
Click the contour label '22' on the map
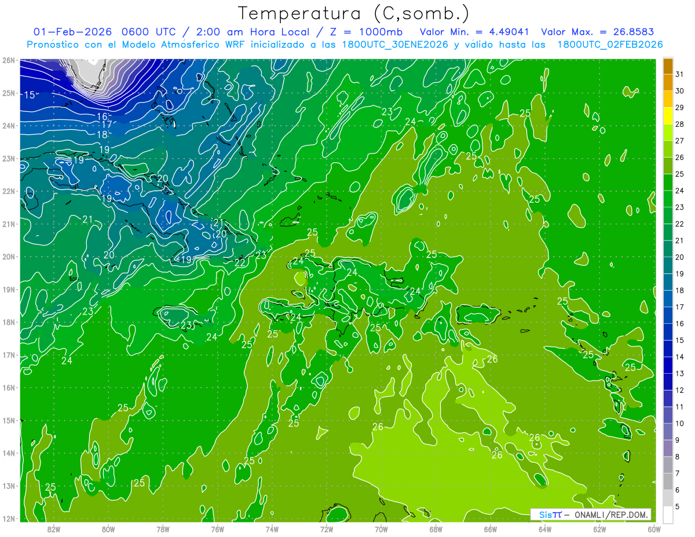[x=240, y=262]
